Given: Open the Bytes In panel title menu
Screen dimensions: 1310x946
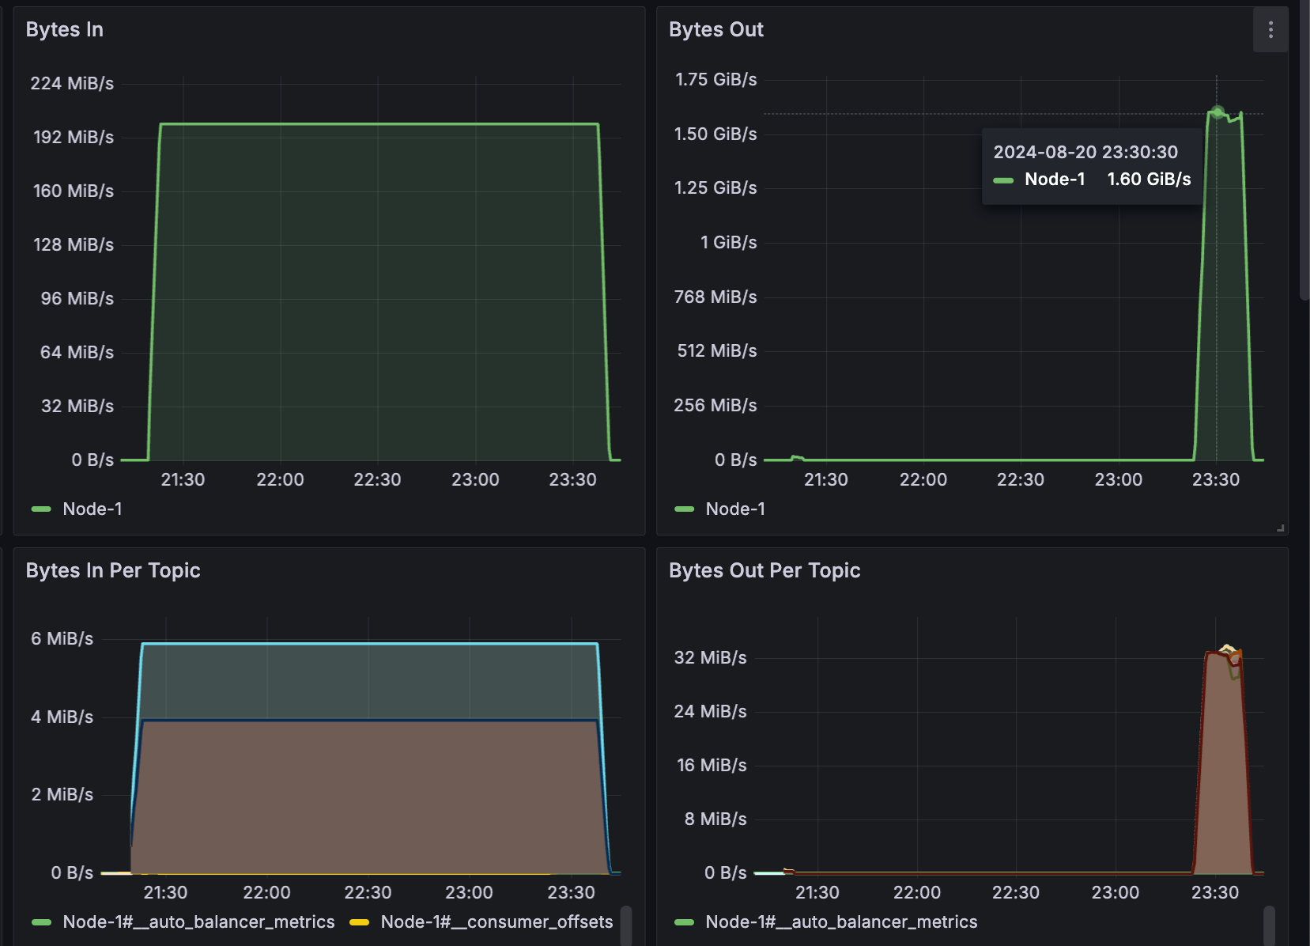Looking at the screenshot, I should [65, 30].
